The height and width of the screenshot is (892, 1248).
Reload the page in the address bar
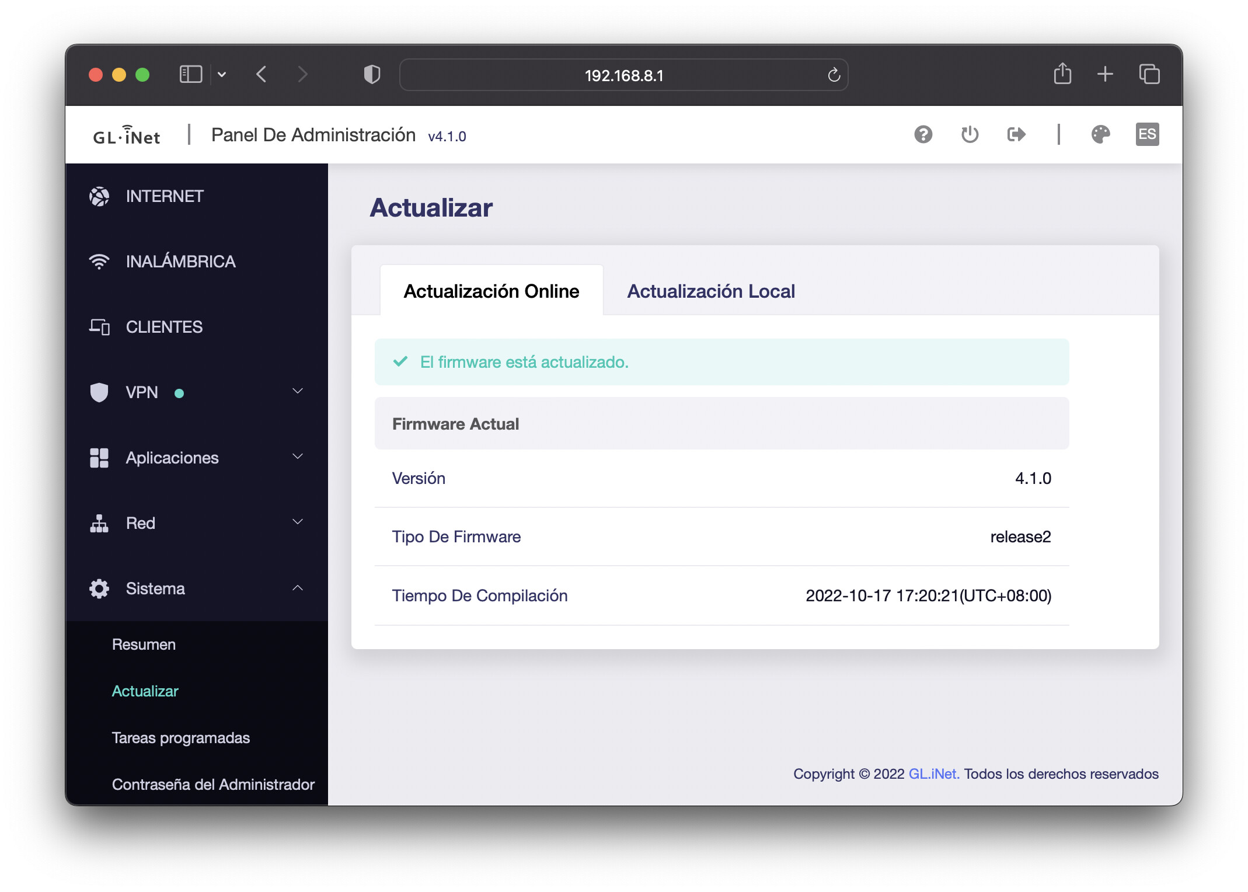click(834, 75)
